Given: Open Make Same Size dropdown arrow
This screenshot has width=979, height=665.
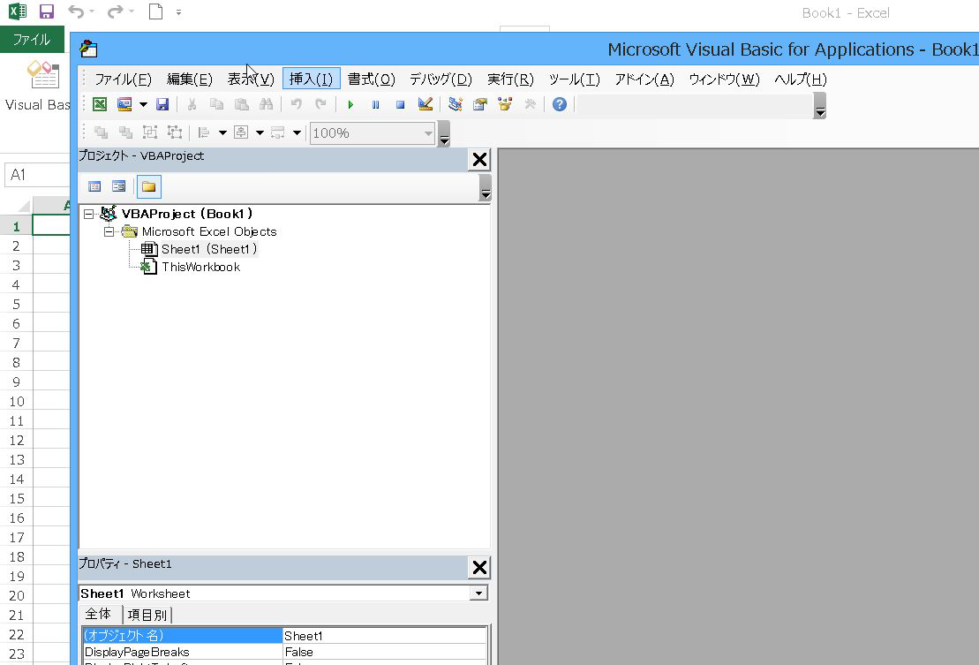Looking at the screenshot, I should pyautogui.click(x=297, y=132).
